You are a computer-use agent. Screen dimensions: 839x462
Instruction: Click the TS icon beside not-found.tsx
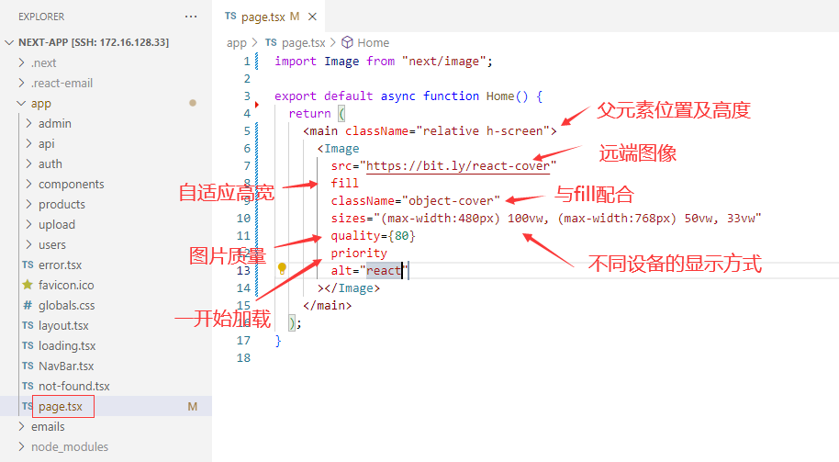28,386
